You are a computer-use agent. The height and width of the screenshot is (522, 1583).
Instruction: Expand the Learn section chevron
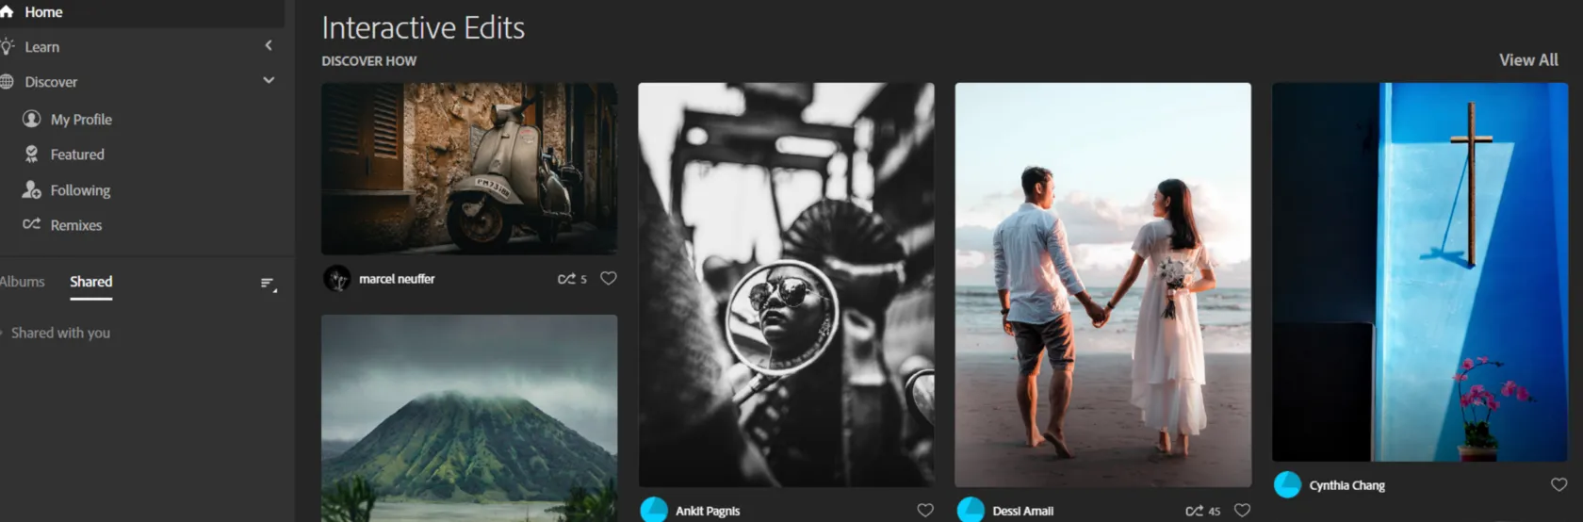269,45
